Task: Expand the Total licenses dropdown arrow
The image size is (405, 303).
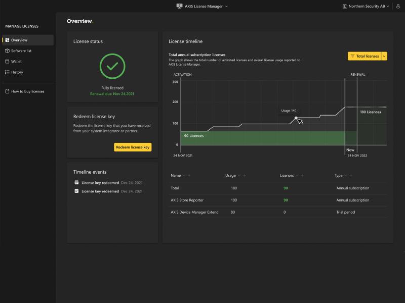Action: pos(384,56)
